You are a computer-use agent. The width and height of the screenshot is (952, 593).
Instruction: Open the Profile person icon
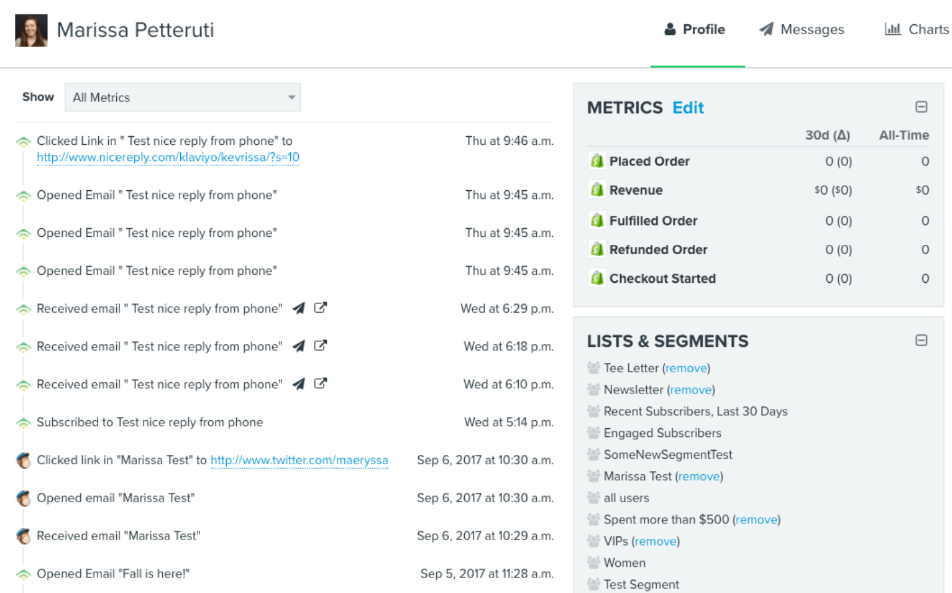point(670,29)
